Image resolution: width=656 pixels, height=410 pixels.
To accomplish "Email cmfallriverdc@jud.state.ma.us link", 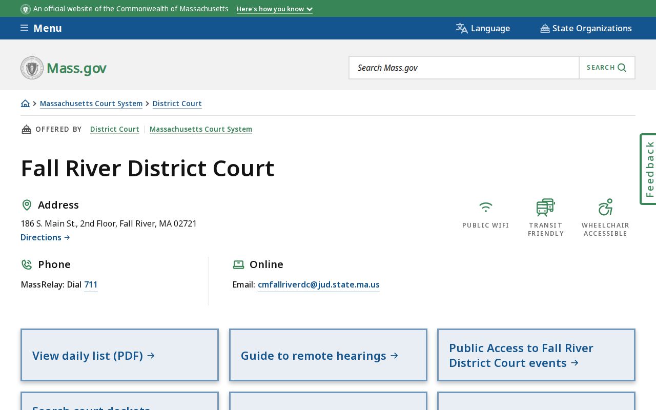I will [319, 284].
